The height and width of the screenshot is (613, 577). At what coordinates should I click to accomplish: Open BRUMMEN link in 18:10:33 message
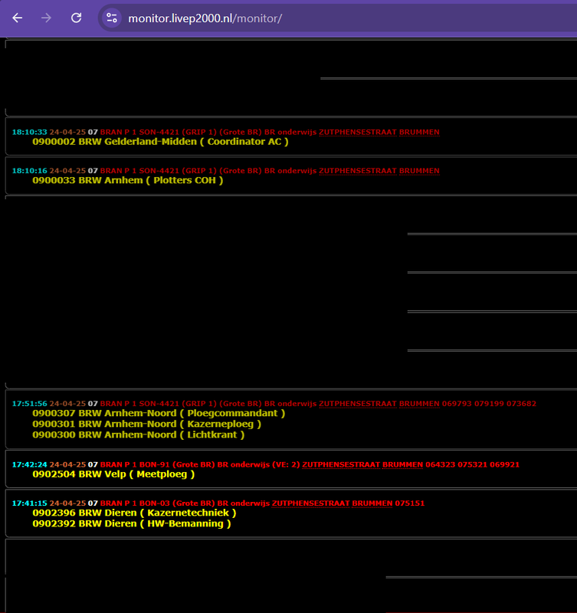[419, 132]
